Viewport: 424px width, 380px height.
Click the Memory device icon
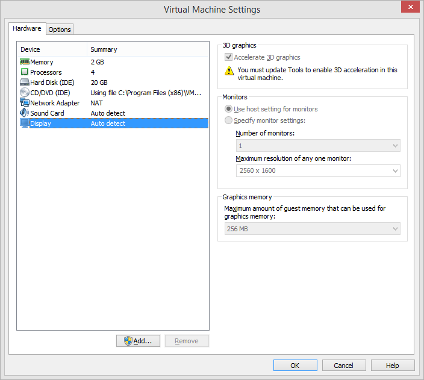coord(25,62)
